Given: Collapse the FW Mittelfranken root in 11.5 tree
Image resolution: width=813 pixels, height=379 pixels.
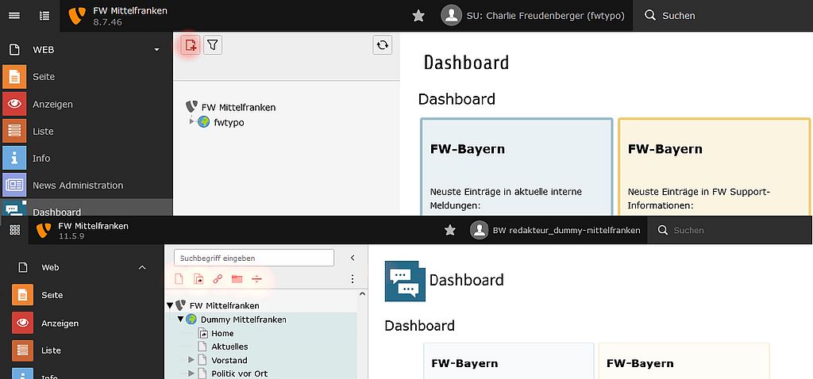Looking at the screenshot, I should click(170, 305).
